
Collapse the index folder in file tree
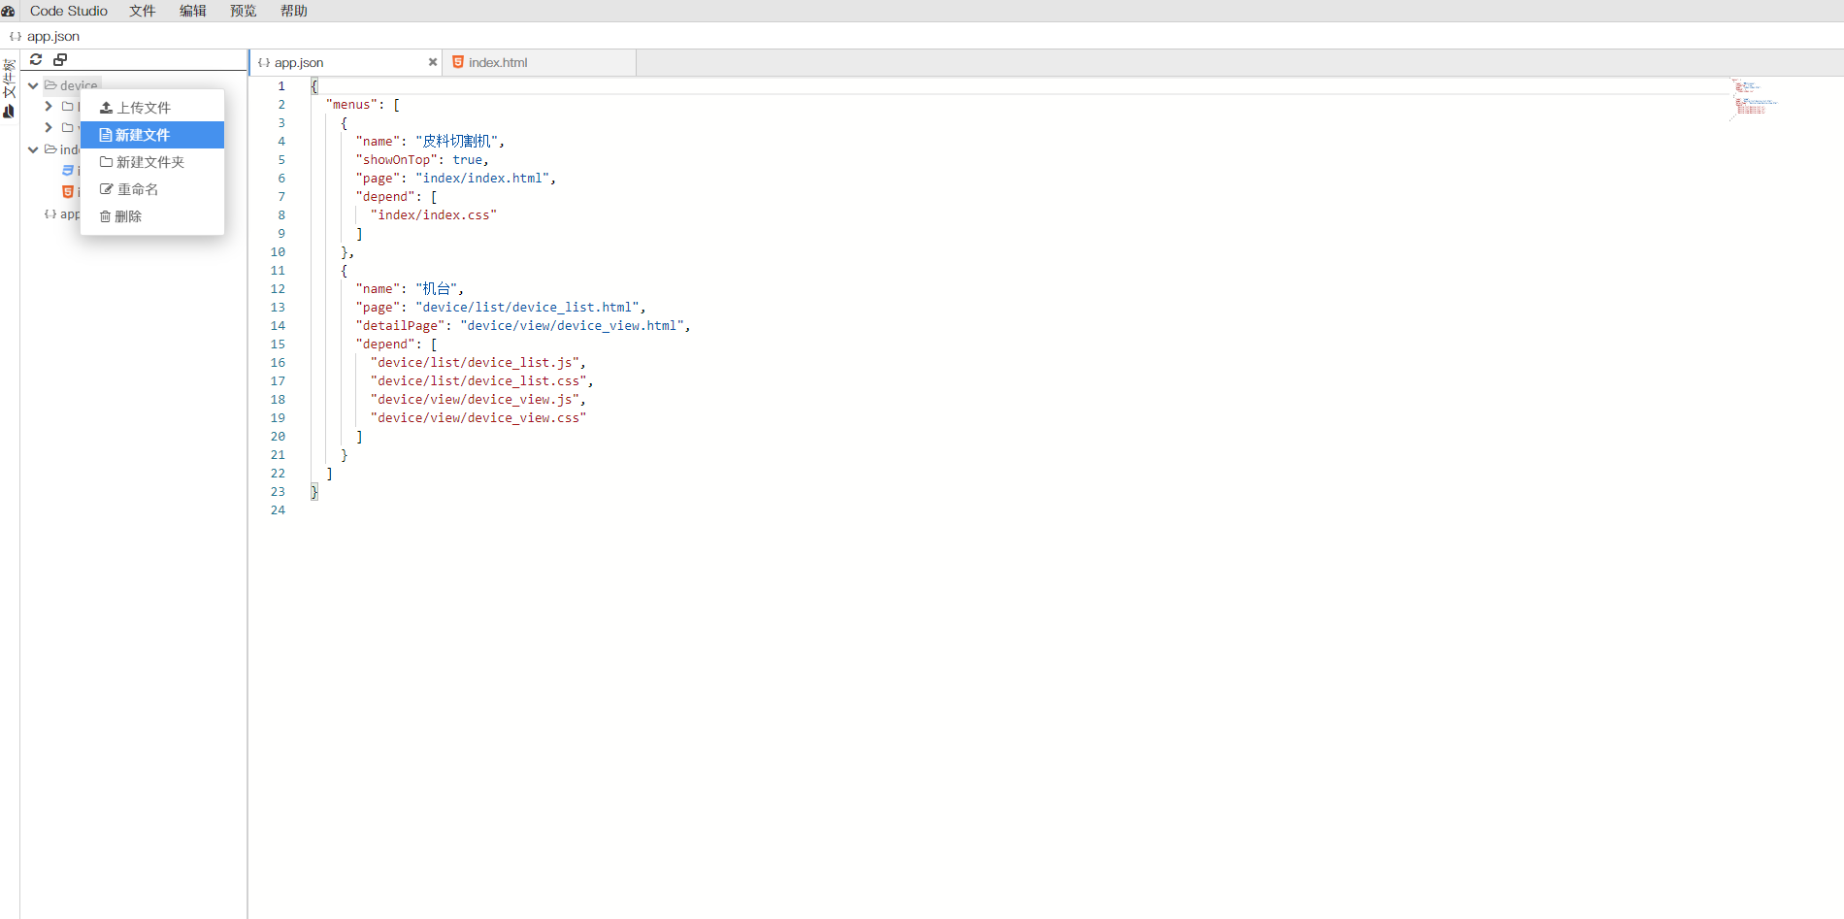click(33, 149)
